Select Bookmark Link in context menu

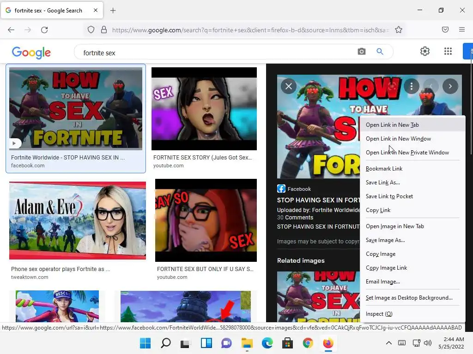(412, 169)
